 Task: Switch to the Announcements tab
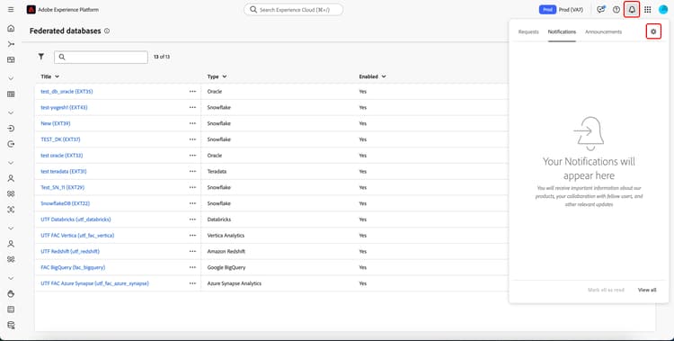[x=603, y=31]
